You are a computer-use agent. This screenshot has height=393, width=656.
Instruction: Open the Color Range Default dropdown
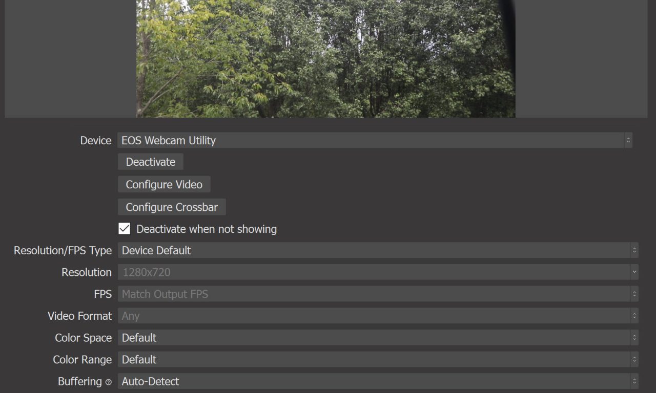point(378,360)
